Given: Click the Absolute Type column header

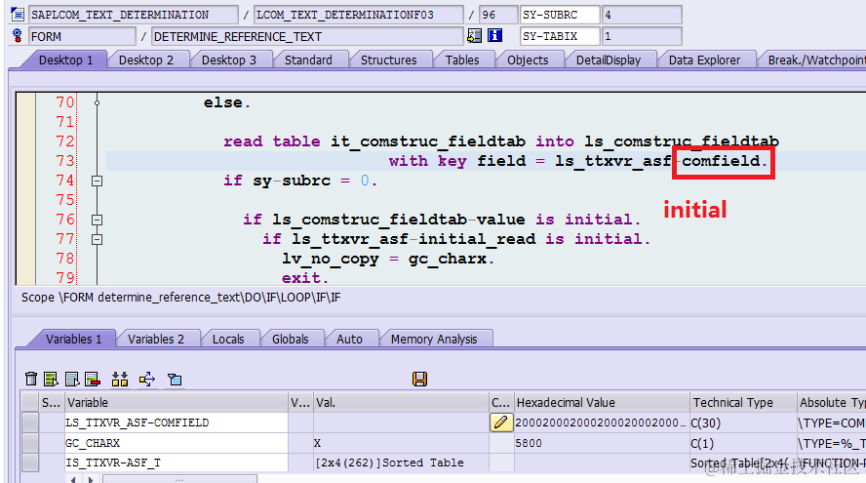Looking at the screenshot, I should [x=832, y=402].
